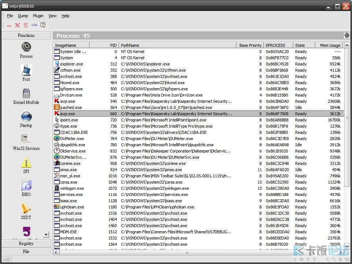Viewport: 352px width, 264px height.
Task: Click the DUMeter.exe process icon
Action: click(57, 138)
